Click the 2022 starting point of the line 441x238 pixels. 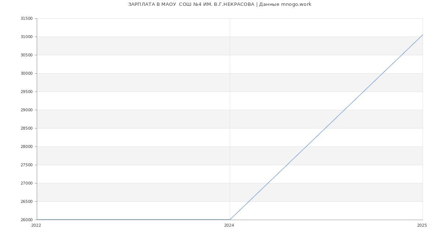coord(37,220)
